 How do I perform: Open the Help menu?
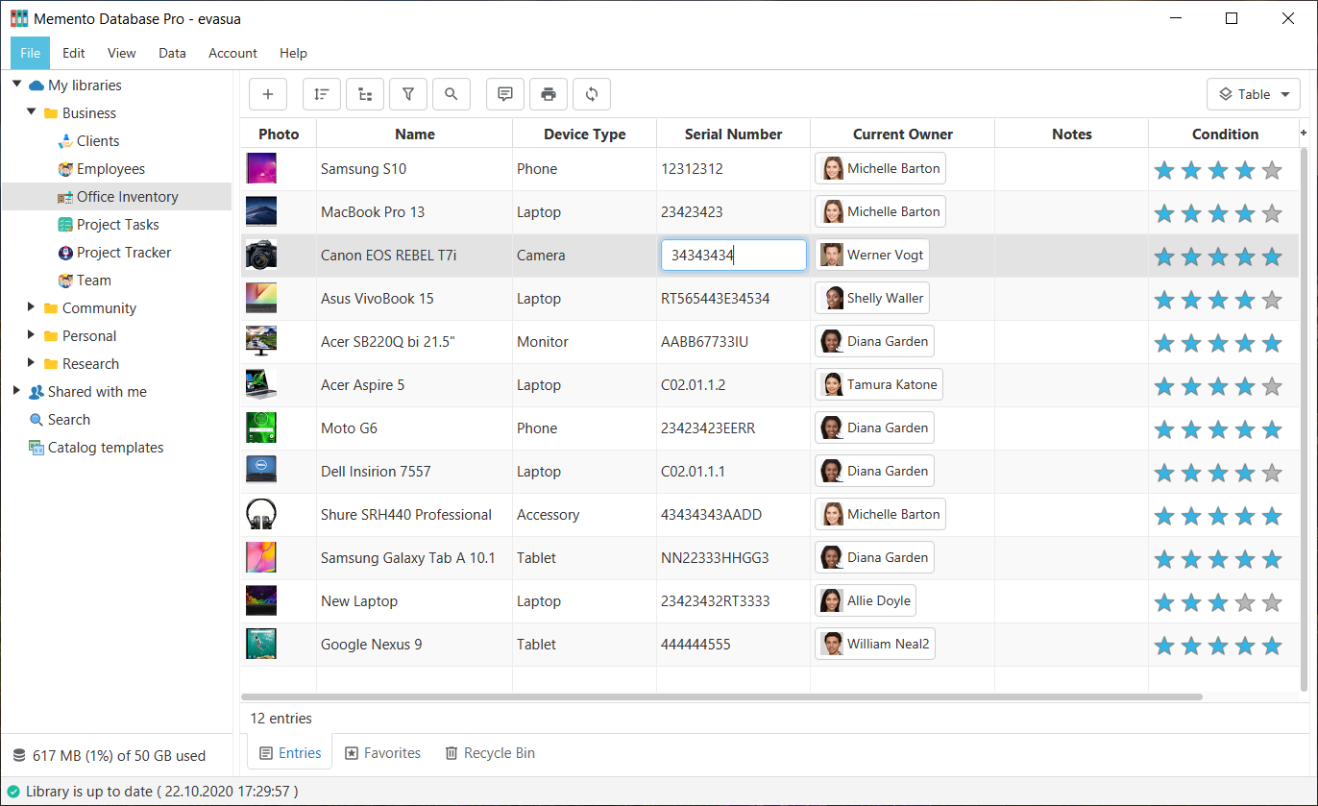tap(294, 53)
